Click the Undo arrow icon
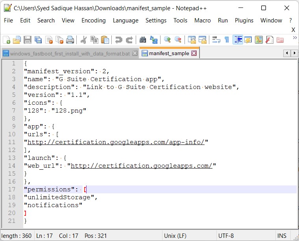 [118, 40]
